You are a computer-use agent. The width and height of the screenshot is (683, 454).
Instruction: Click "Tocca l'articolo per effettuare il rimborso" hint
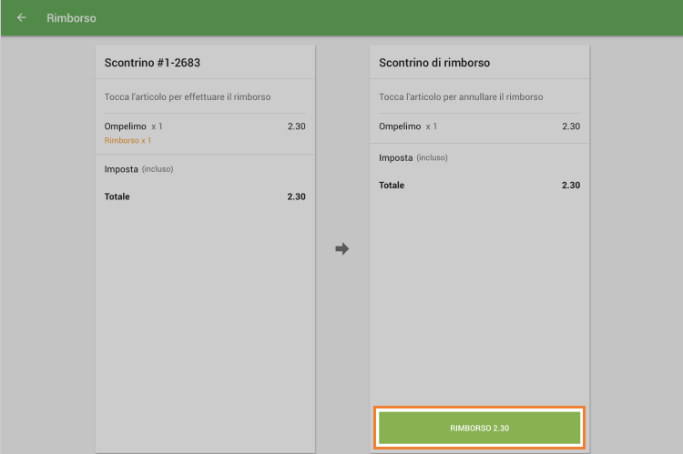(188, 97)
